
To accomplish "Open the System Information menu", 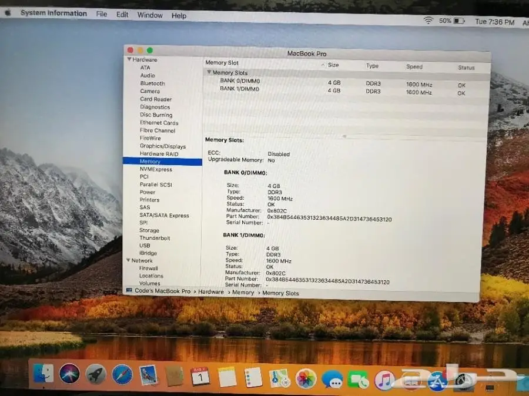I will click(53, 13).
